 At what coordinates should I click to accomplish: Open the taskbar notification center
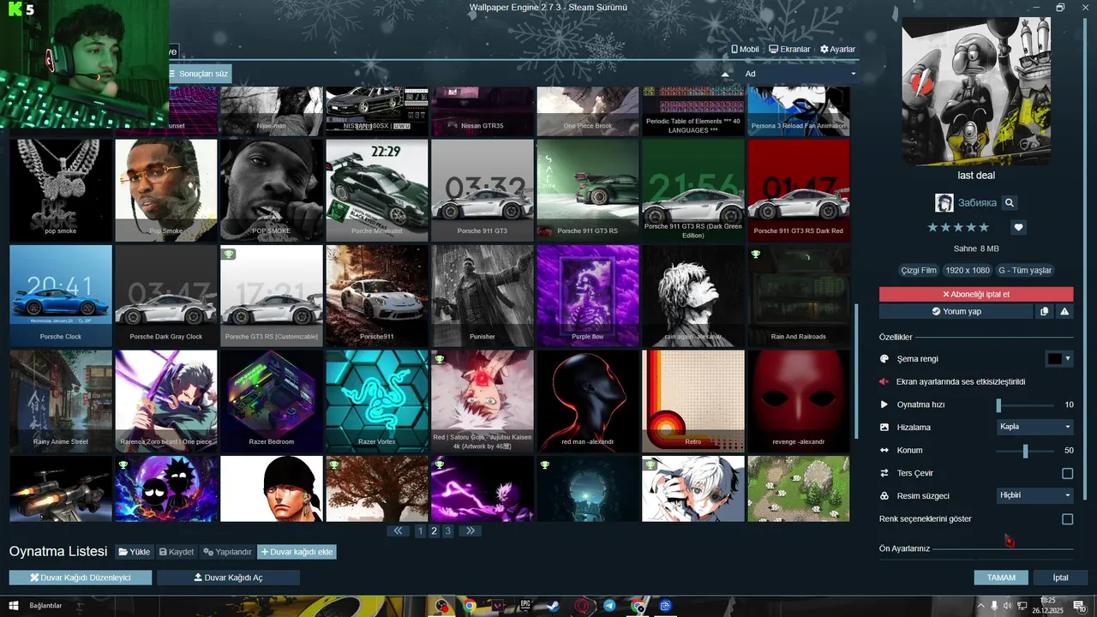1080,606
